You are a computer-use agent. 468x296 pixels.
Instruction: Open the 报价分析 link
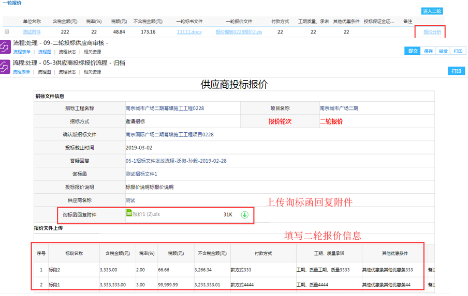coord(432,32)
